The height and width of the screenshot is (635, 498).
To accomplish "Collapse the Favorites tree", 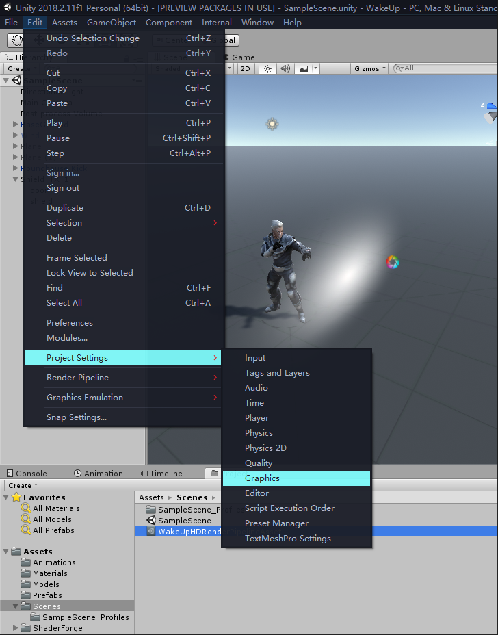I will point(6,497).
